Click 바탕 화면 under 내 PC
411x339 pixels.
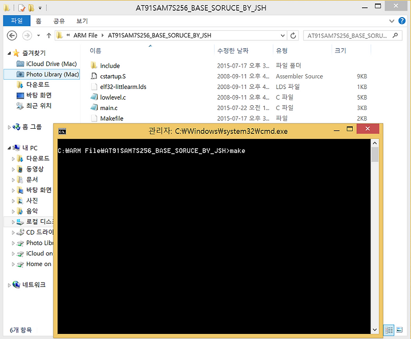(x=39, y=190)
